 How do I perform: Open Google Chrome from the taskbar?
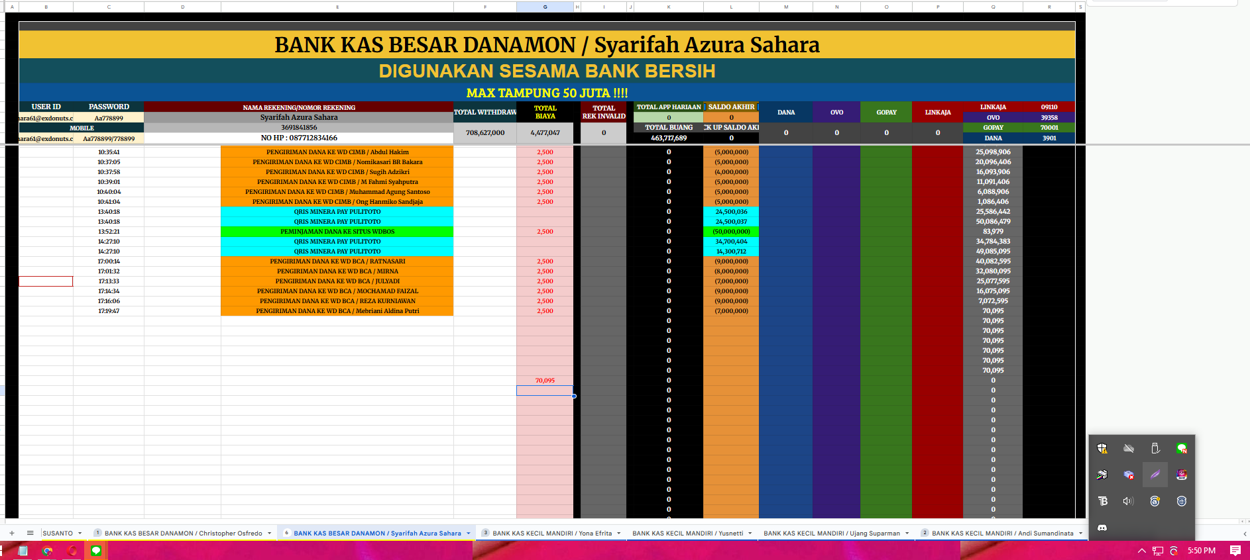tap(47, 551)
